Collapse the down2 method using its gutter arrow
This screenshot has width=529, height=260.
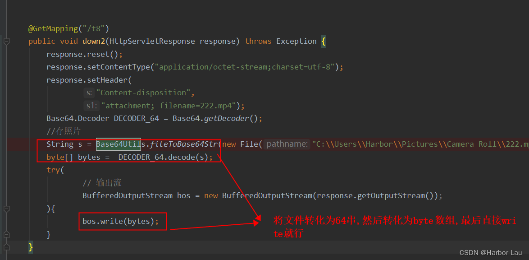[6, 41]
